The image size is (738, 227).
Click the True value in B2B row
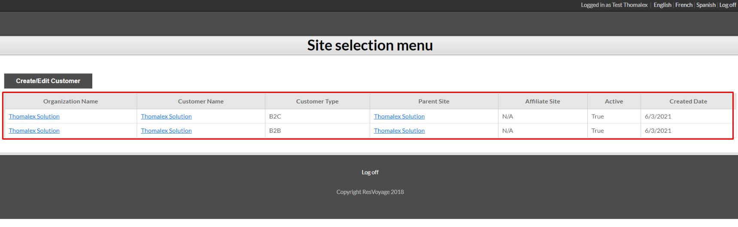[598, 131]
